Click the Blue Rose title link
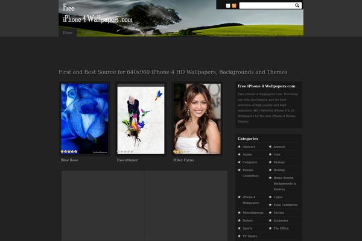The image size is (362, 241). coord(69,160)
